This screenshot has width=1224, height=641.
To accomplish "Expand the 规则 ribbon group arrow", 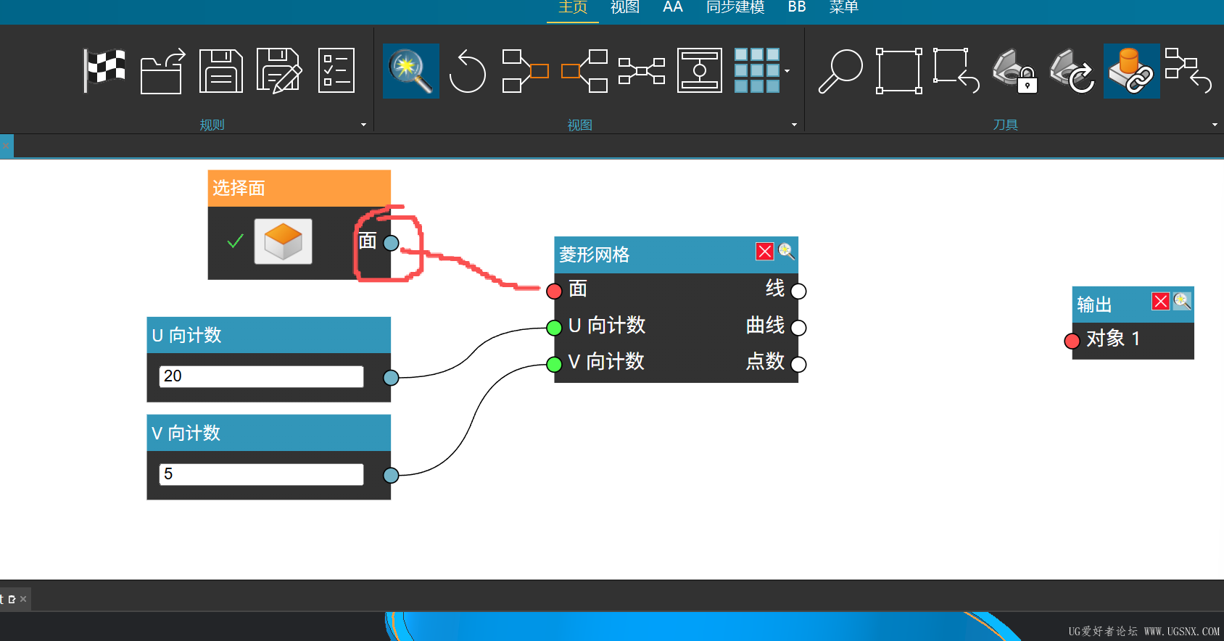I will 364,125.
